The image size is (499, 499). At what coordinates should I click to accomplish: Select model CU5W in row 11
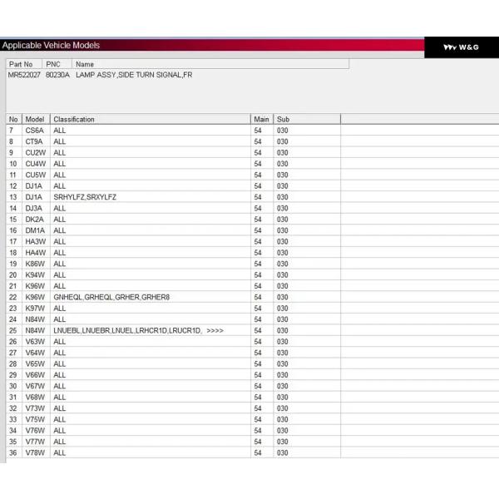pyautogui.click(x=36, y=175)
